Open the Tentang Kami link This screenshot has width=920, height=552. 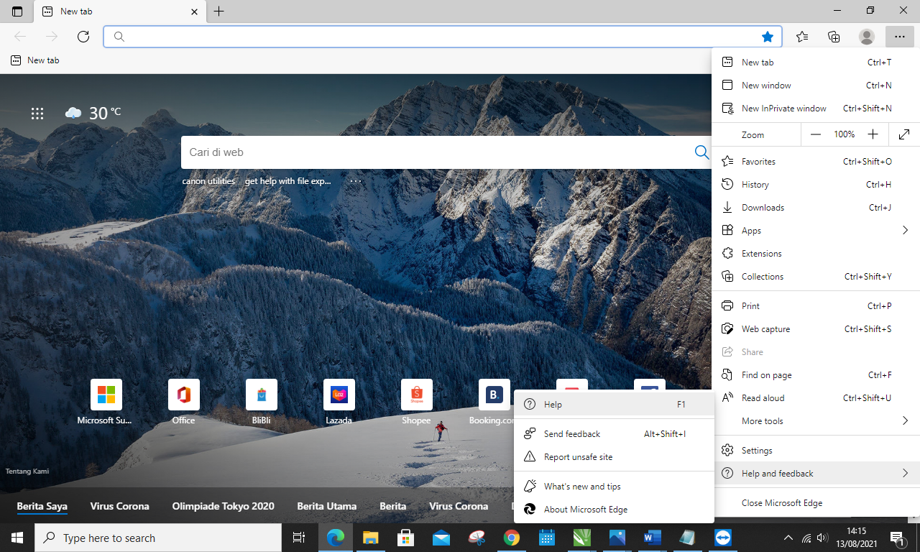[27, 471]
